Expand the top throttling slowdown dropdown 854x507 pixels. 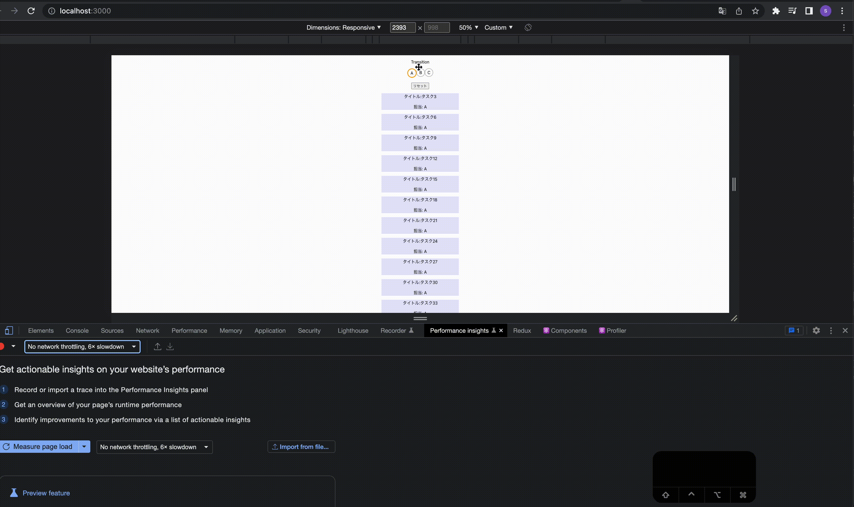(82, 346)
